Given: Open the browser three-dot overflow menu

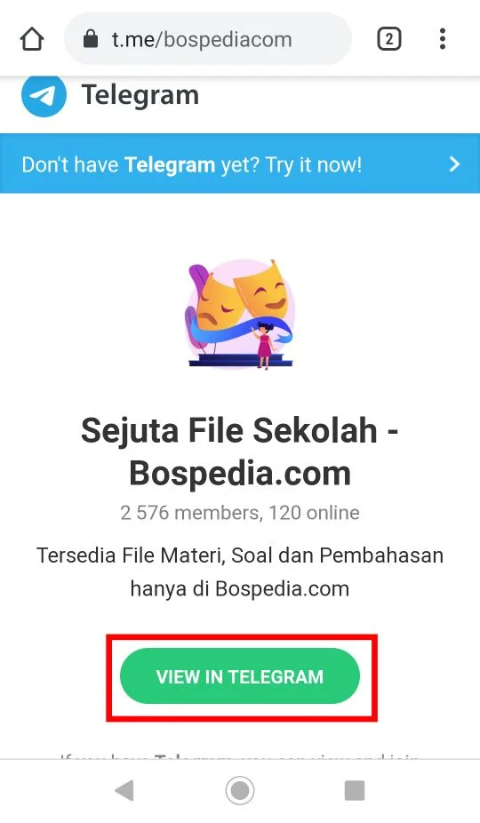Looking at the screenshot, I should tap(443, 39).
